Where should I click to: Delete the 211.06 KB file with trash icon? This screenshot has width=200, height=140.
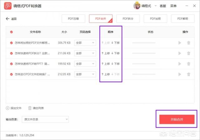[x=189, y=53]
